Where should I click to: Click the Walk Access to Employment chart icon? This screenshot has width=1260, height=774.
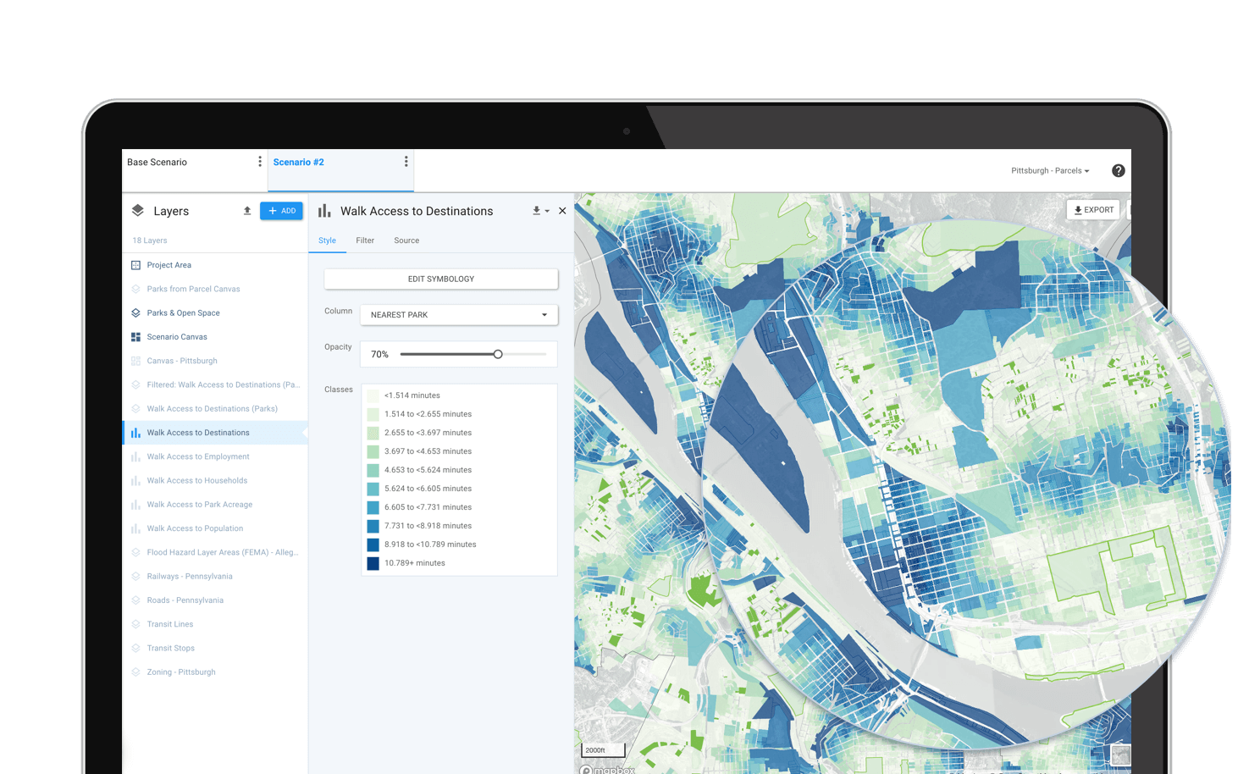(x=136, y=456)
